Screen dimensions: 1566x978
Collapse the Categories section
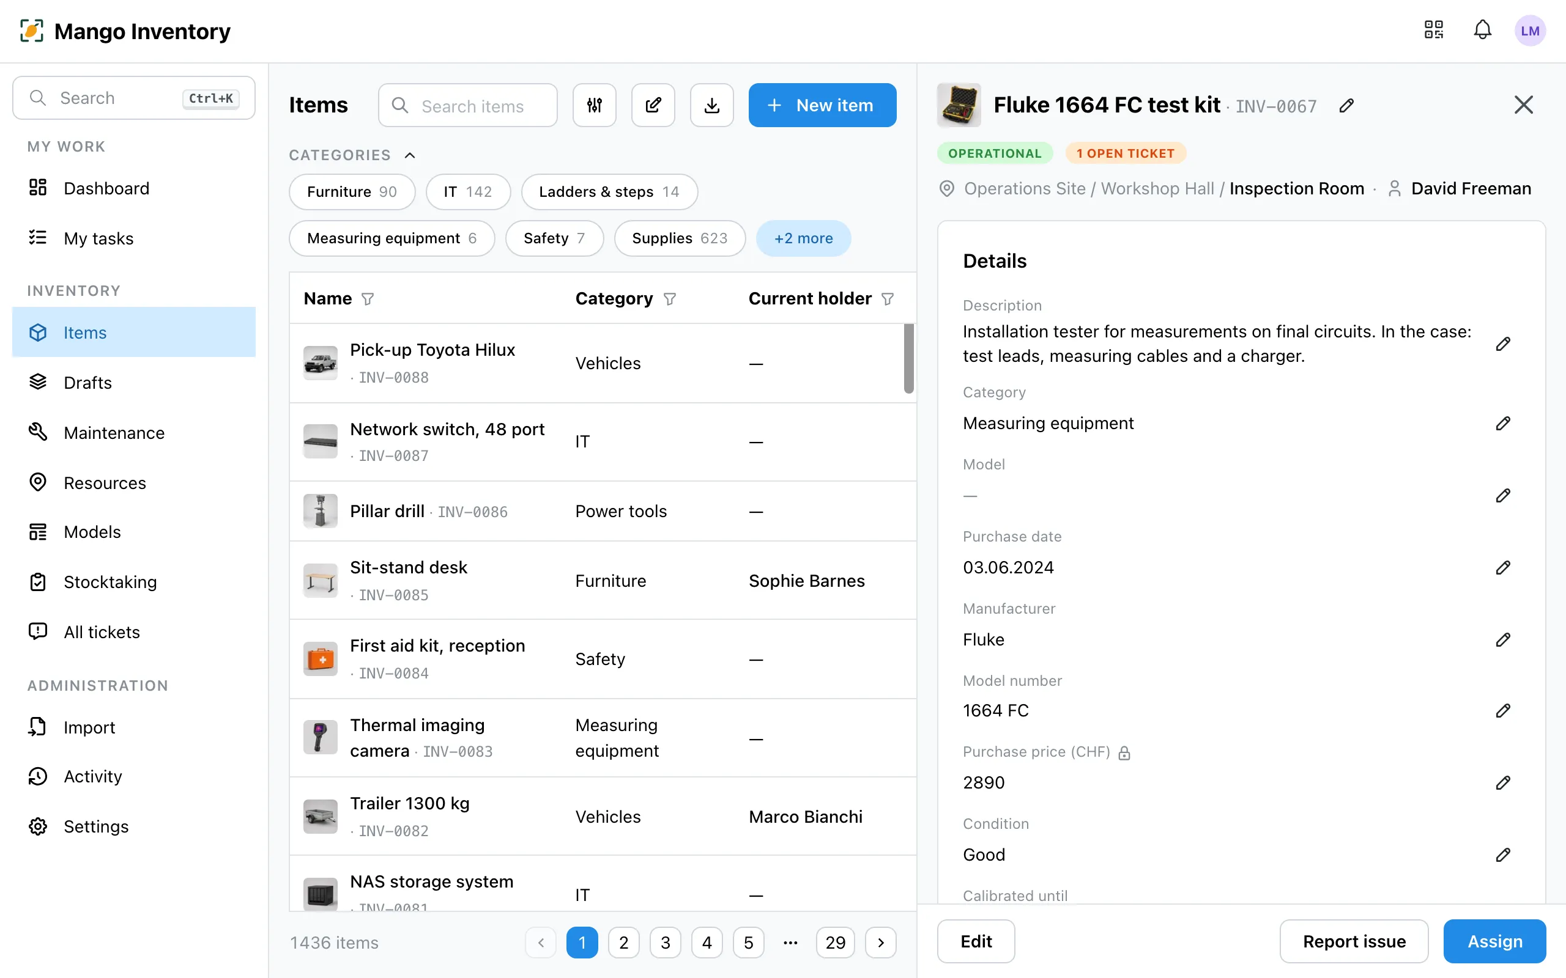(x=410, y=155)
